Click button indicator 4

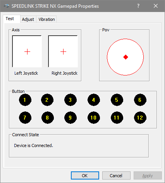point(94,100)
